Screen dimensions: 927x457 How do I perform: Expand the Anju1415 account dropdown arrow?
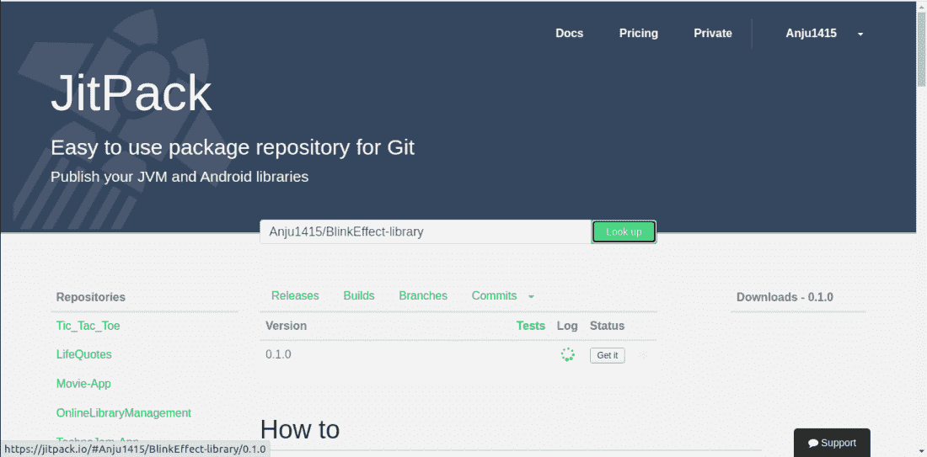[x=860, y=35]
